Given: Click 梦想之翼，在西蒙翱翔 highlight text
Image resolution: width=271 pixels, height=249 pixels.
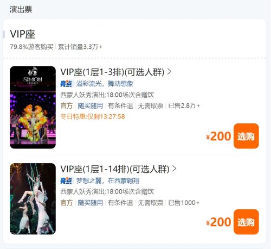Looking at the screenshot, I should (x=108, y=180).
